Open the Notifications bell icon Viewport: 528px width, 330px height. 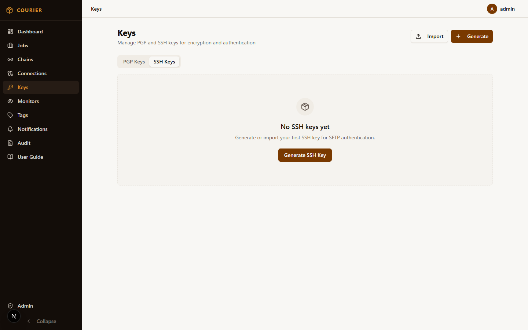coord(10,129)
